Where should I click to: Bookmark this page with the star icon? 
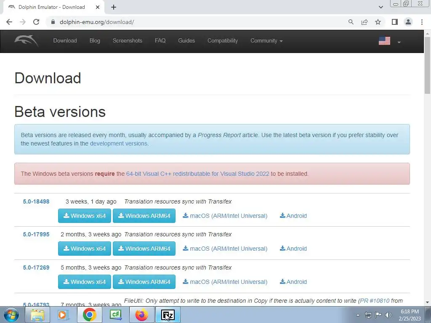[x=378, y=22]
